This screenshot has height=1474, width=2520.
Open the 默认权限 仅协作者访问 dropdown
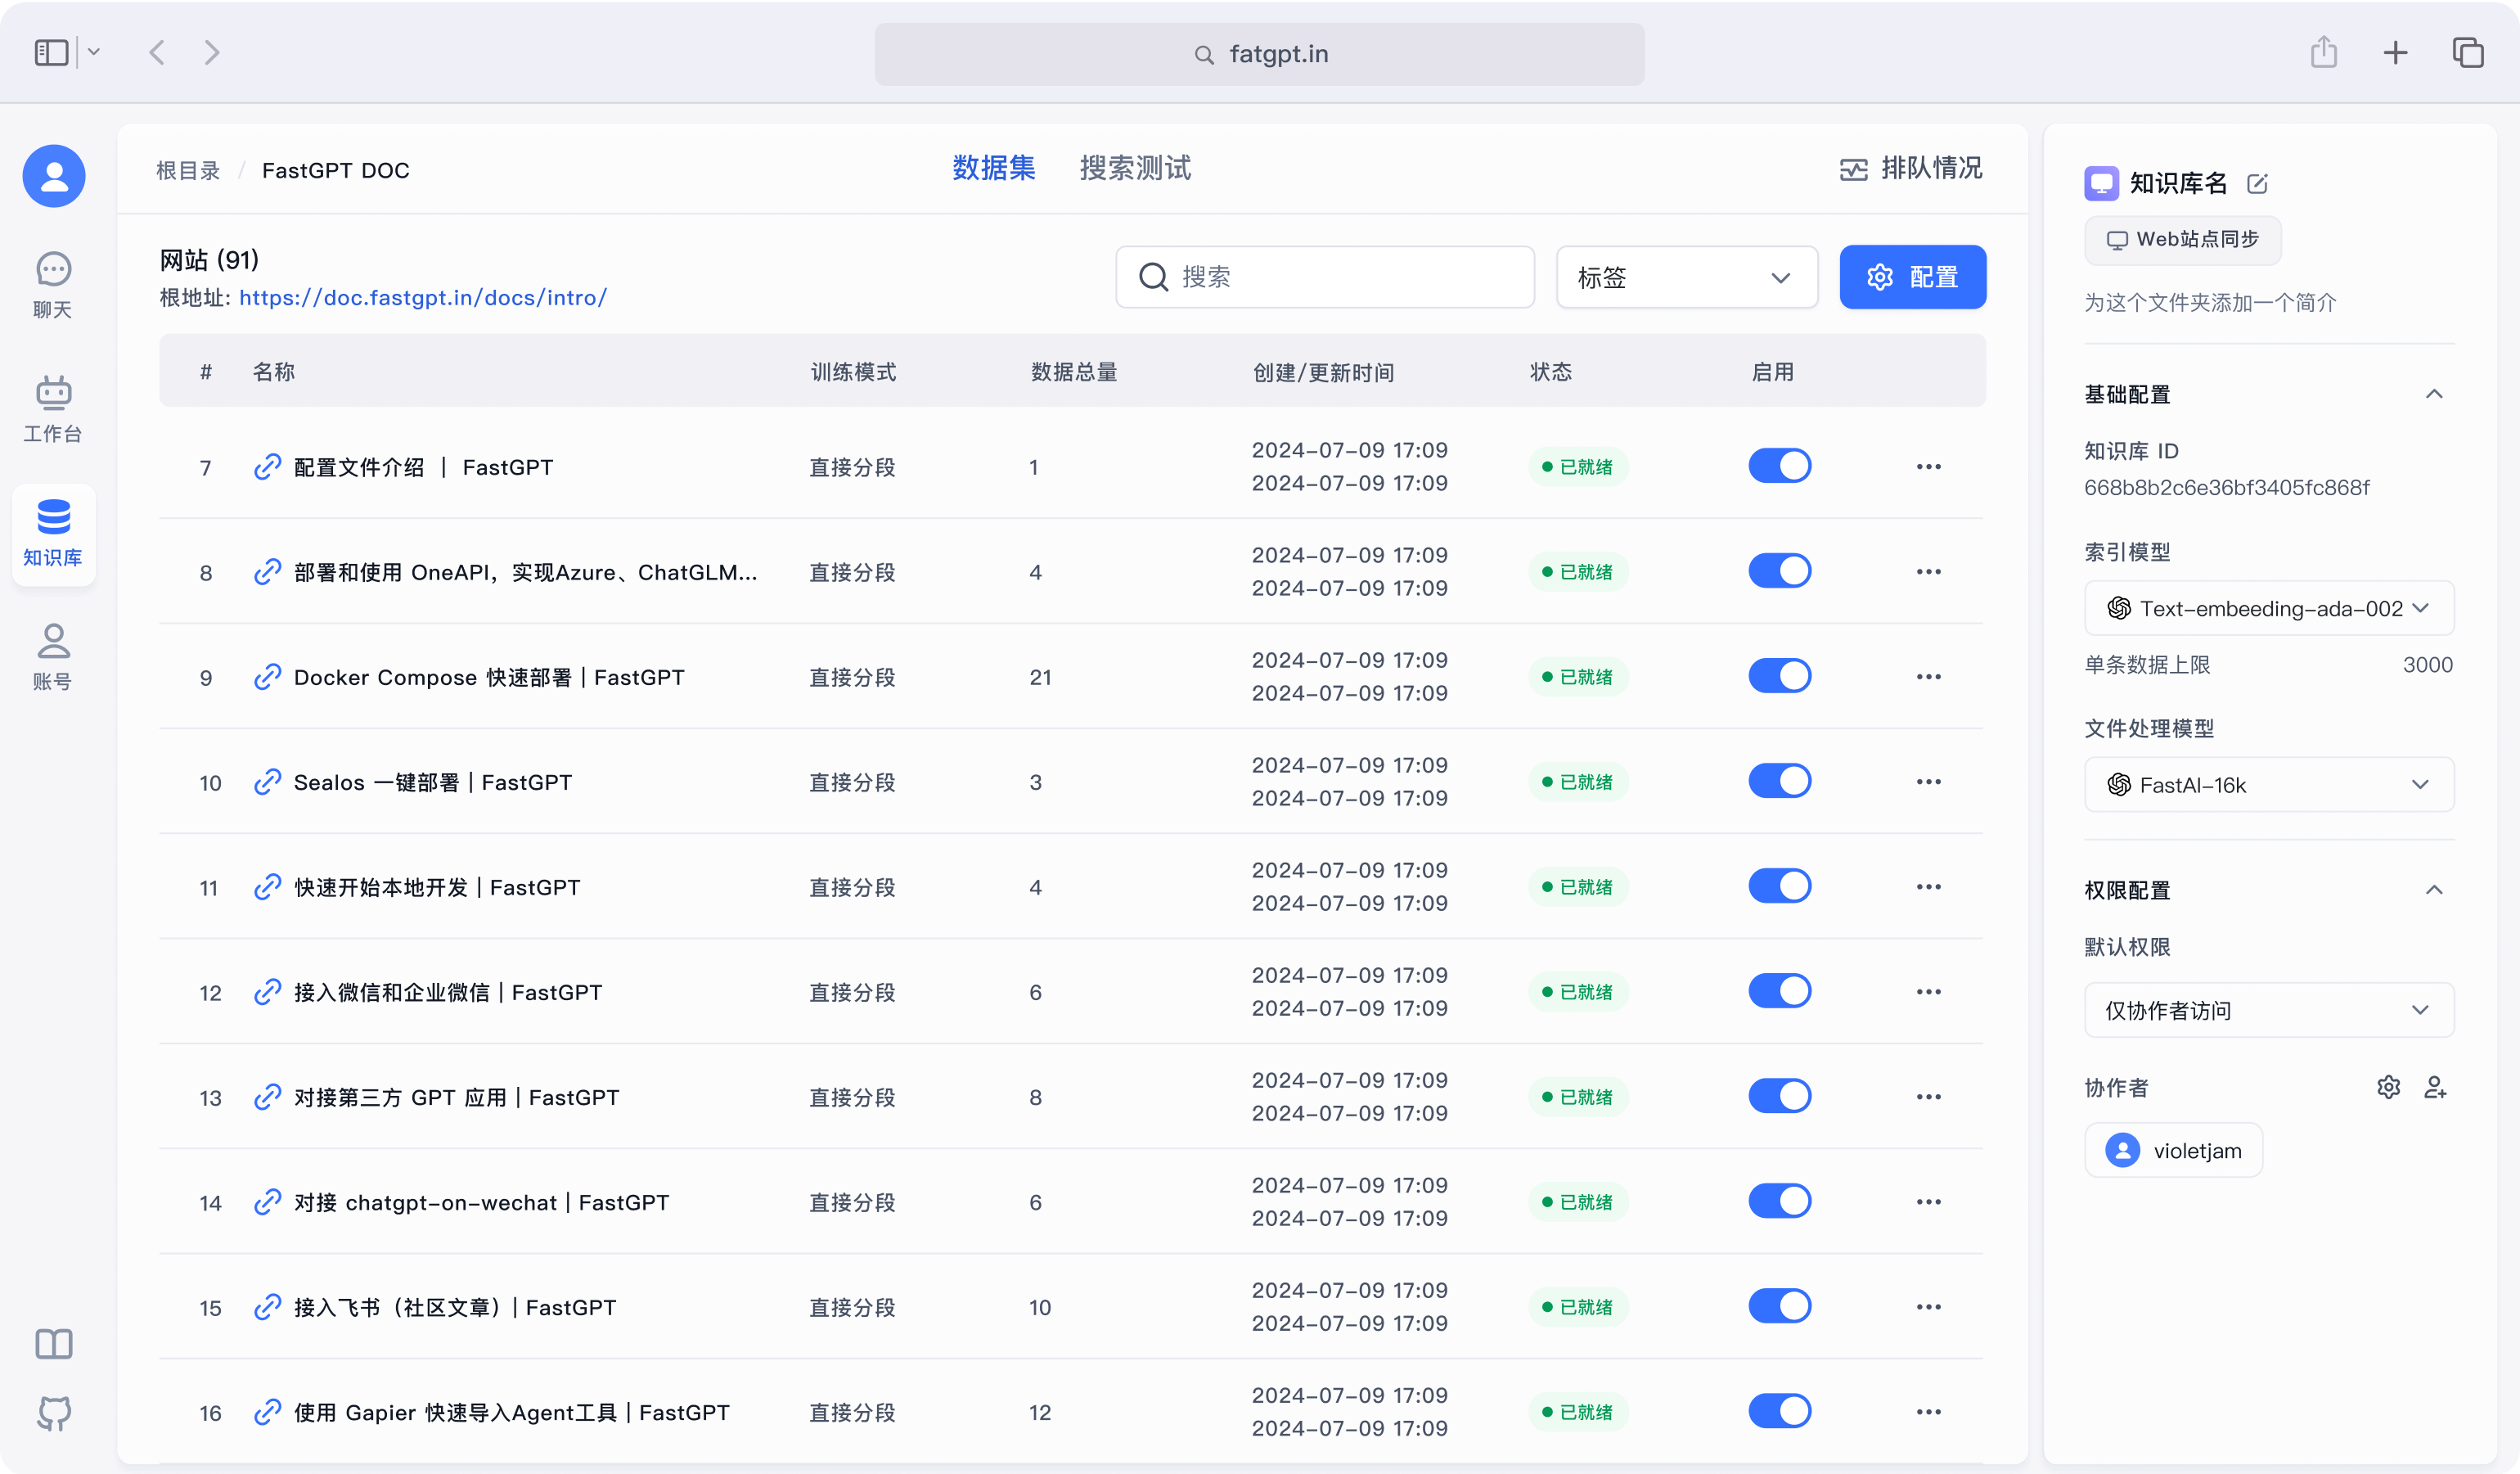pyautogui.click(x=2269, y=1010)
